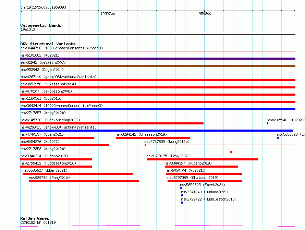This screenshot has height=230, width=305.
Task: Click the CSNK1G2|NM_001319 gene label
Action: (38, 222)
